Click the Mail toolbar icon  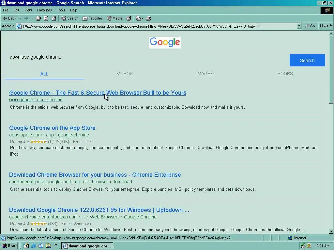(138, 18)
